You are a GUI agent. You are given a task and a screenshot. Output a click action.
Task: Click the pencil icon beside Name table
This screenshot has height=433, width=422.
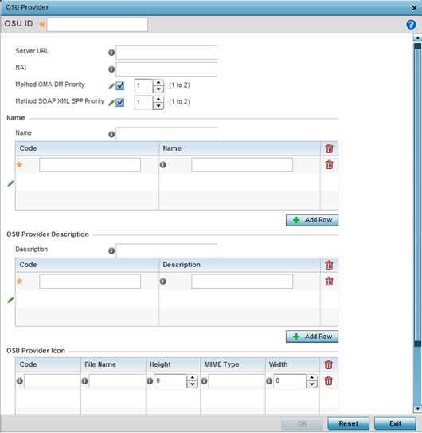point(10,183)
